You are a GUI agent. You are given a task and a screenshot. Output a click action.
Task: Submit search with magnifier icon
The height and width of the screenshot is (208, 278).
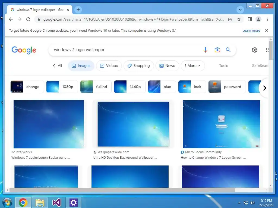click(x=228, y=50)
